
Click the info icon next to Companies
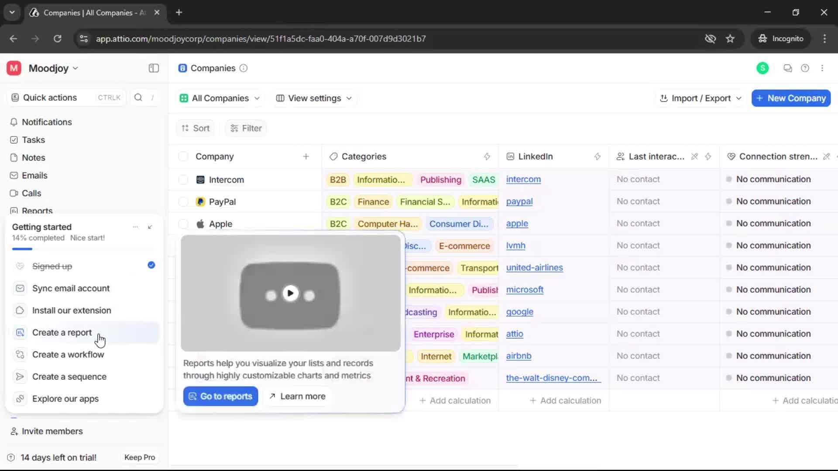[243, 68]
